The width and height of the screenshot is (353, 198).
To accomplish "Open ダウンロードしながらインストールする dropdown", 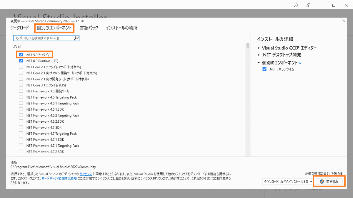I will click(x=287, y=182).
